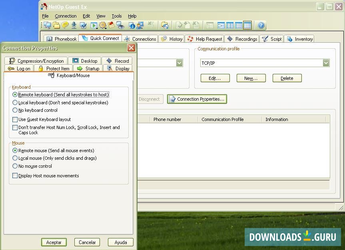Click the Edit... profile button
The width and height of the screenshot is (345, 250).
point(215,78)
